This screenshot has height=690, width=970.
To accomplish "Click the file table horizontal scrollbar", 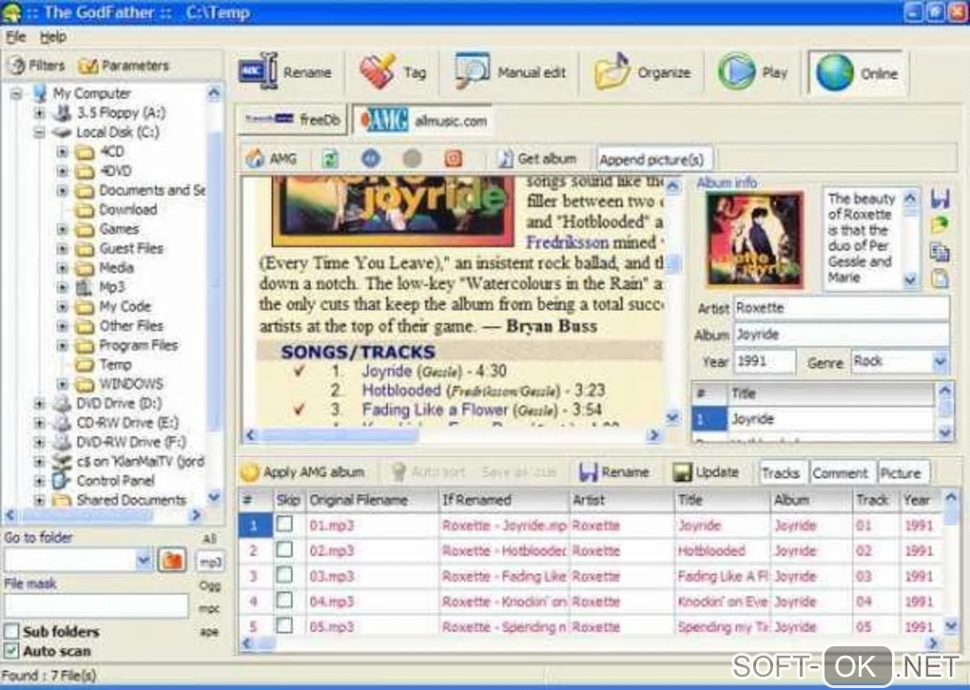I will (590, 643).
